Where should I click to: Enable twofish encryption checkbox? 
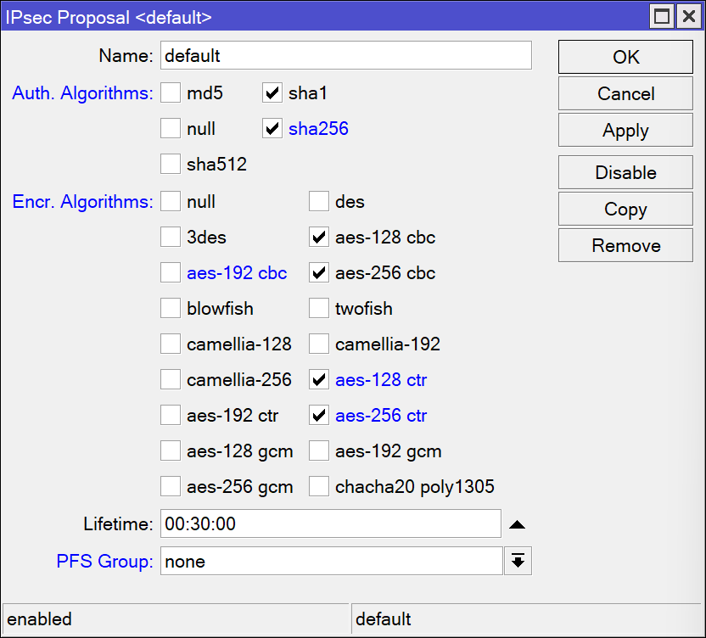point(319,309)
